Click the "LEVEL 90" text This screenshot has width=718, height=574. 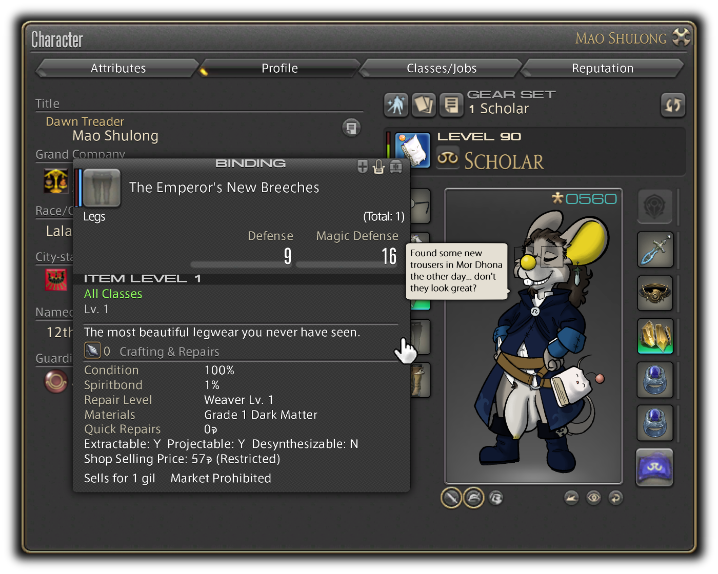pyautogui.click(x=479, y=137)
